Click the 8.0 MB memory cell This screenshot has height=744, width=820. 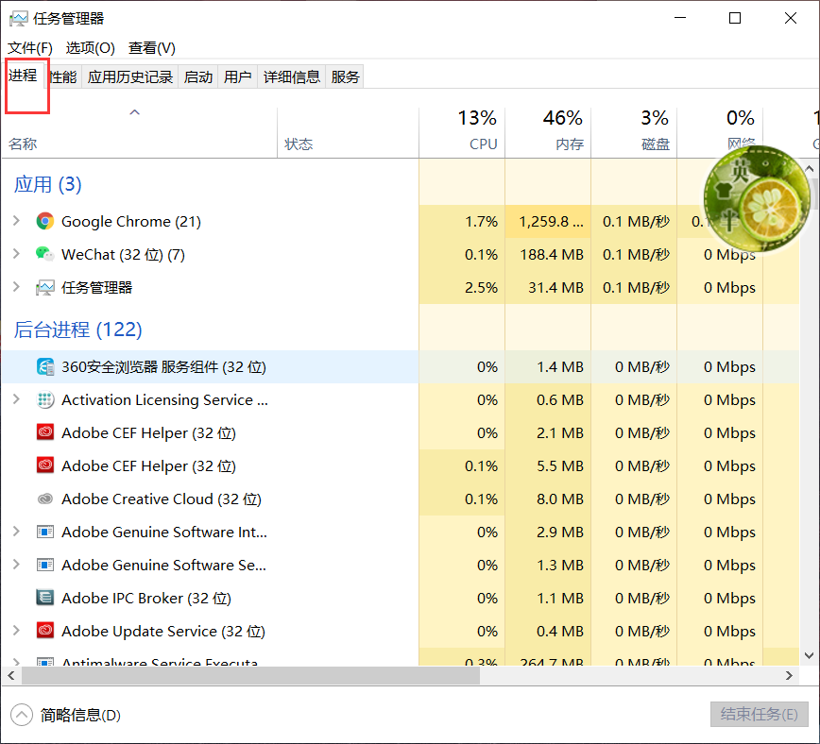click(x=548, y=499)
